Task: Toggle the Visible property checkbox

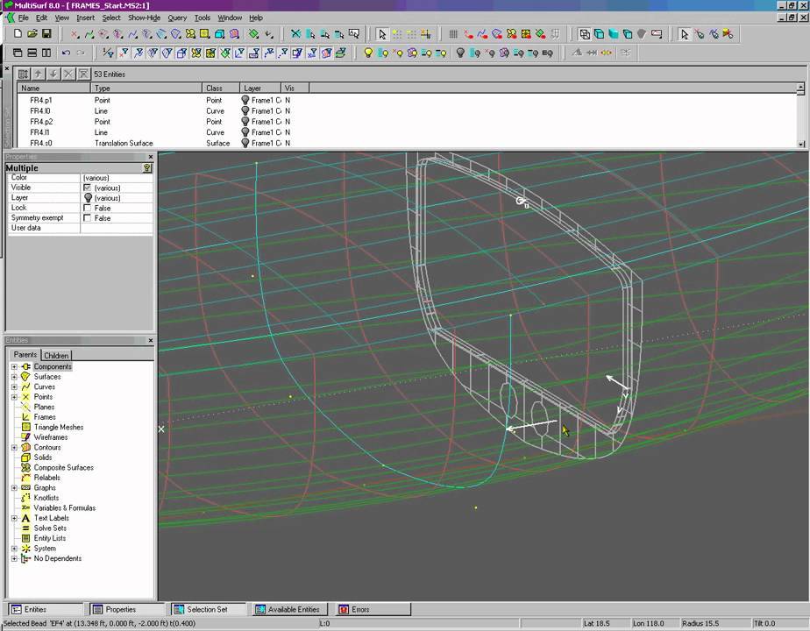Action: [x=87, y=188]
